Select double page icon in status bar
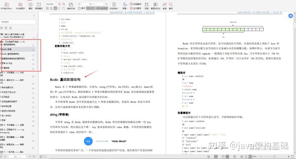Viewport: 296px width, 159px height. click(x=227, y=157)
